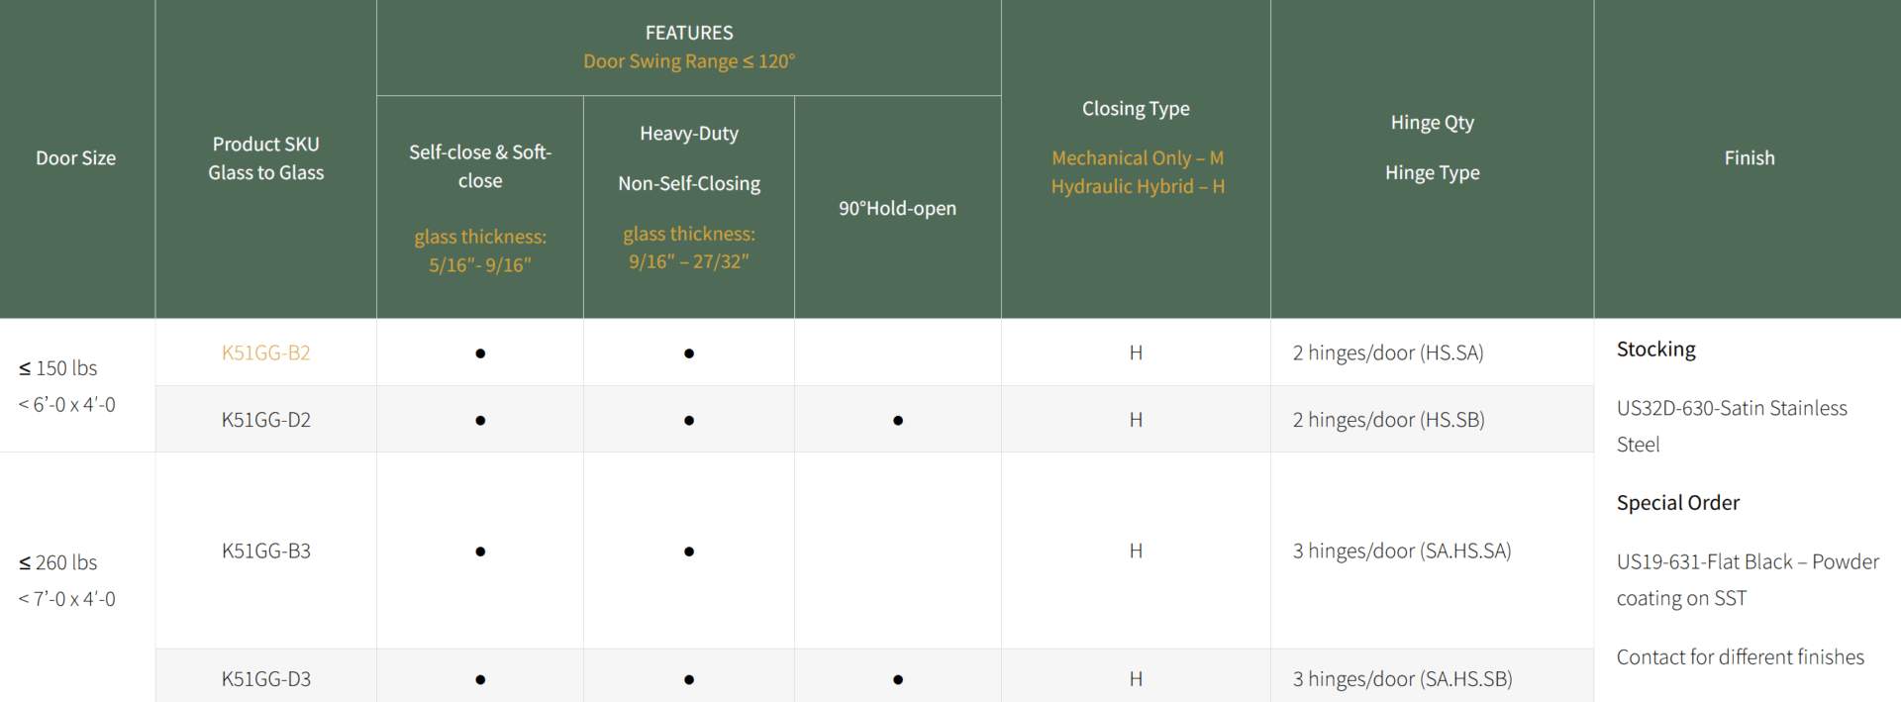The width and height of the screenshot is (1901, 702).
Task: Click the 'Door Swing Range ≤ 120°' text
Action: tap(689, 61)
